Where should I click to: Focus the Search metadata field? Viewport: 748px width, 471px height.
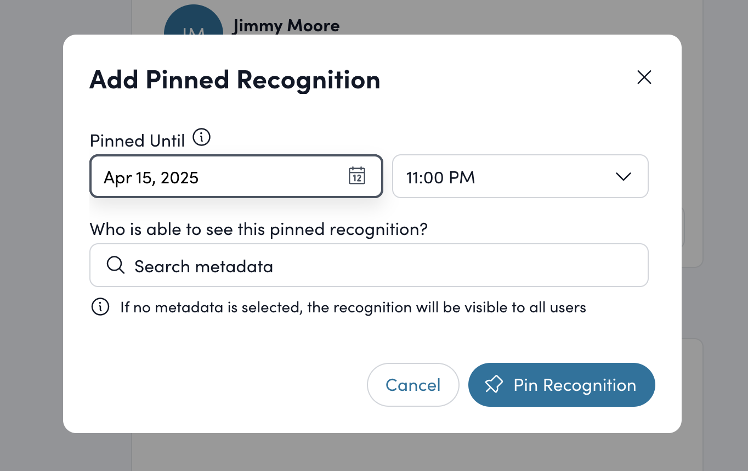378,266
